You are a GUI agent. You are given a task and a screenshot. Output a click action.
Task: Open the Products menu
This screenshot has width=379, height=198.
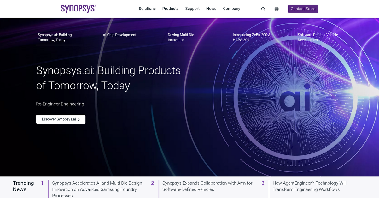171,9
